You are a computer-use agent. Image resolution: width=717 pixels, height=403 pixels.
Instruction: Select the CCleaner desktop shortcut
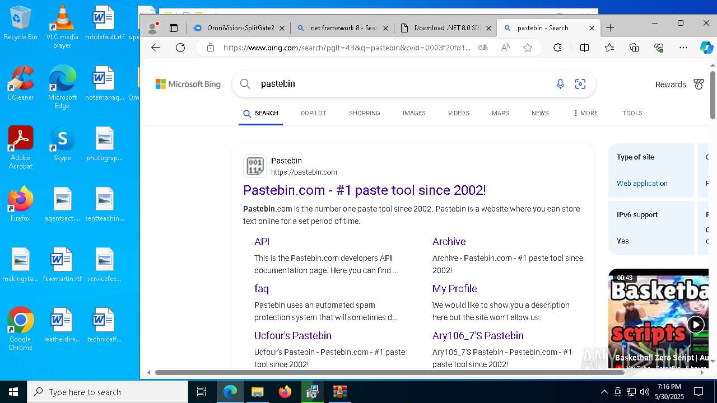pyautogui.click(x=21, y=83)
